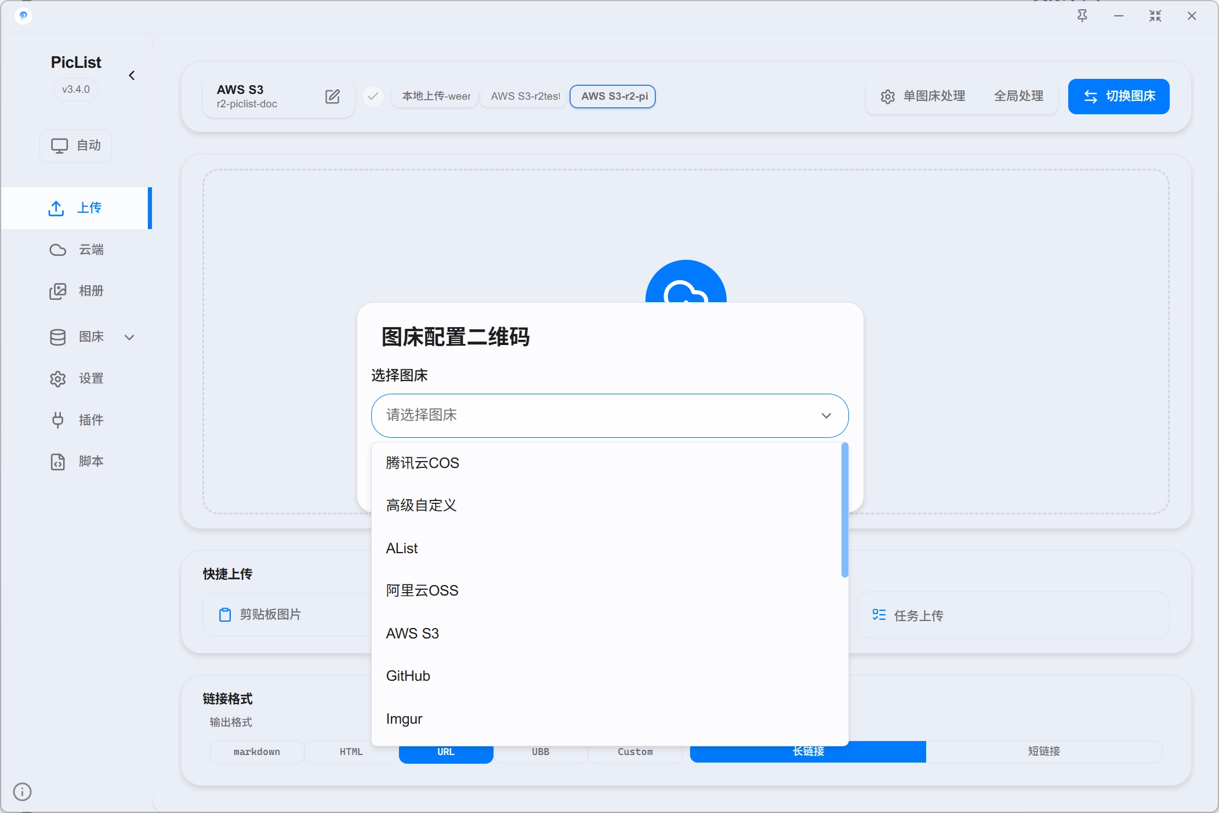Open the 请选择图床 dropdown field
Image resolution: width=1219 pixels, height=813 pixels.
pyautogui.click(x=609, y=415)
